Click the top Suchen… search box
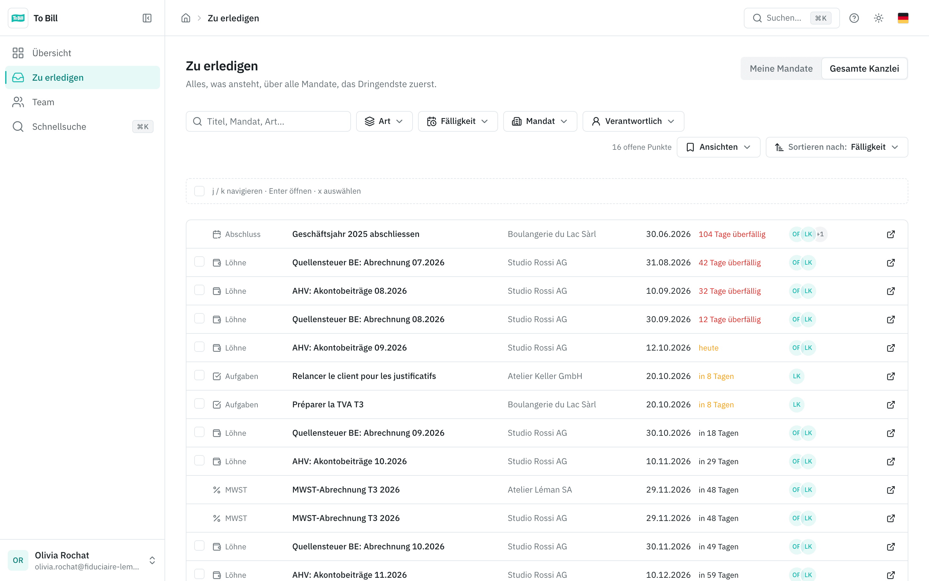The width and height of the screenshot is (929, 581). coord(791,18)
